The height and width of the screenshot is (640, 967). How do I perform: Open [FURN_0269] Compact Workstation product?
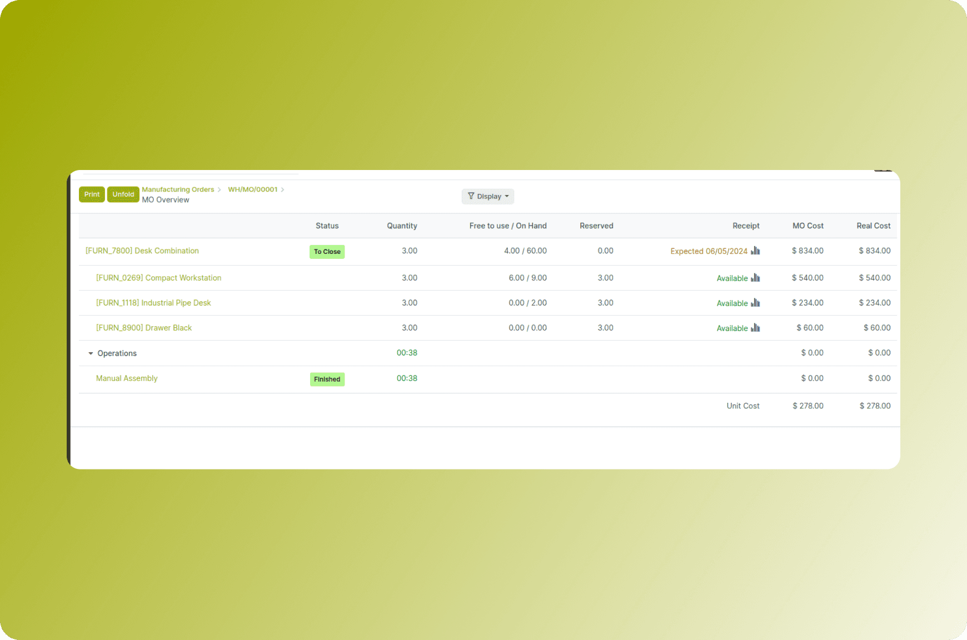coord(158,278)
